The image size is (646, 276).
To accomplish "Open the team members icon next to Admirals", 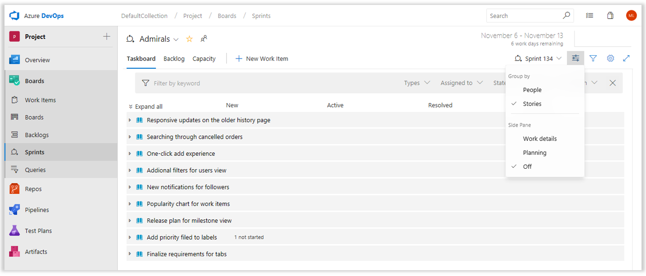I will 204,39.
